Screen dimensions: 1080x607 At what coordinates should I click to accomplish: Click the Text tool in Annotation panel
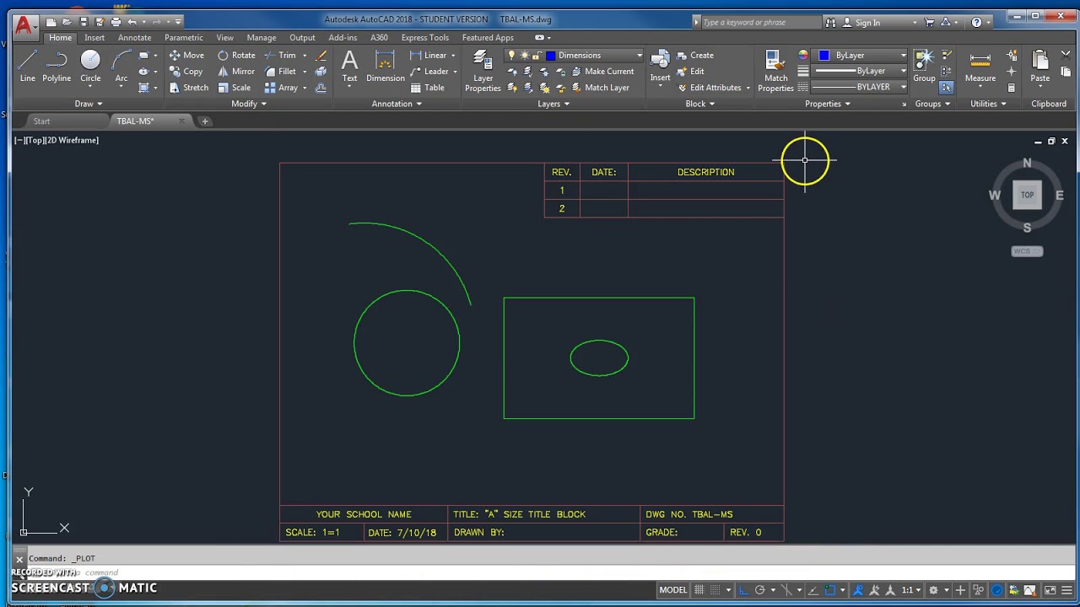349,66
